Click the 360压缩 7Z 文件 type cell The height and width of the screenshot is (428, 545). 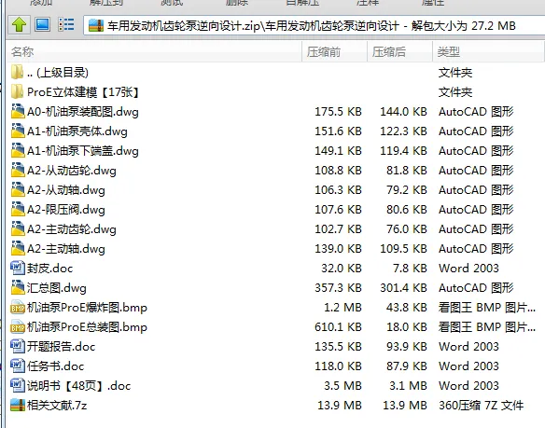(x=481, y=405)
